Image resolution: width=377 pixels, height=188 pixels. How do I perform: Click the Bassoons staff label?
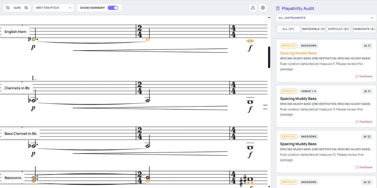click(x=13, y=178)
